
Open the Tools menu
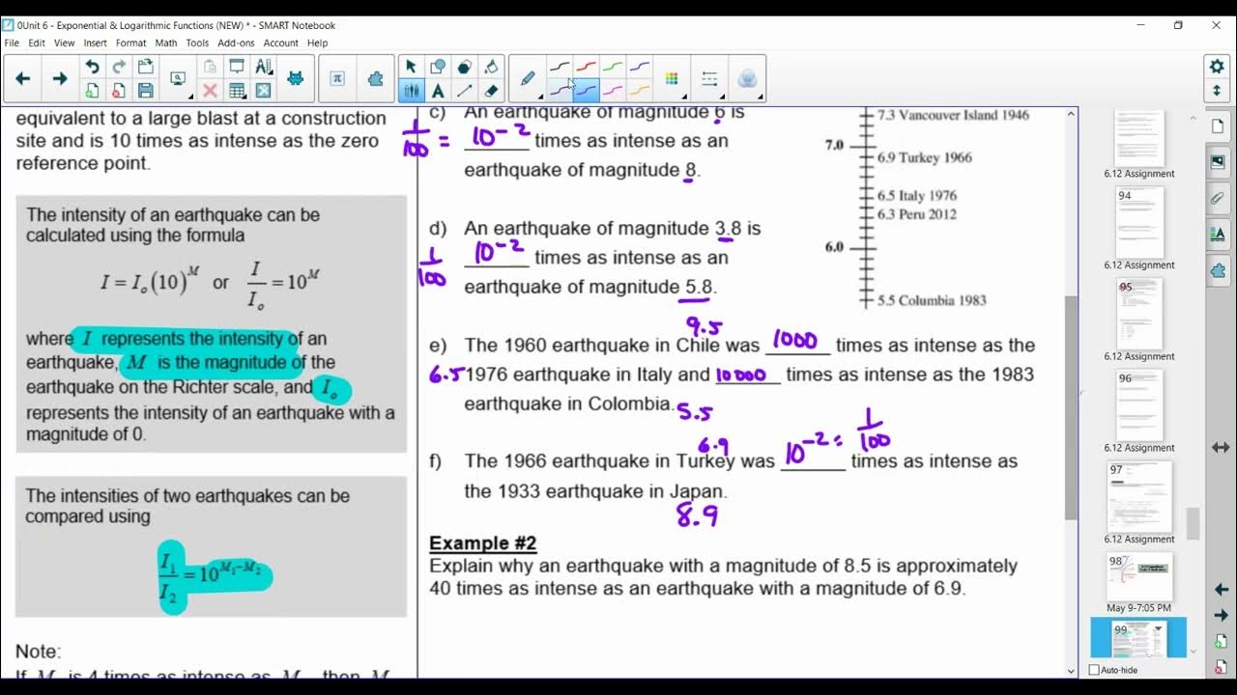point(197,42)
